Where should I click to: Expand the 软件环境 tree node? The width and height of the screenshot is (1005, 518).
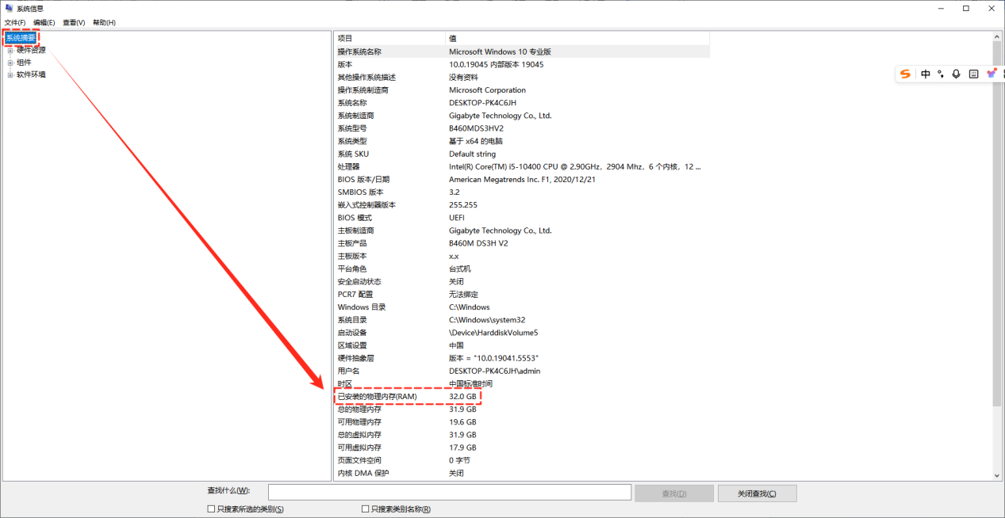click(10, 74)
